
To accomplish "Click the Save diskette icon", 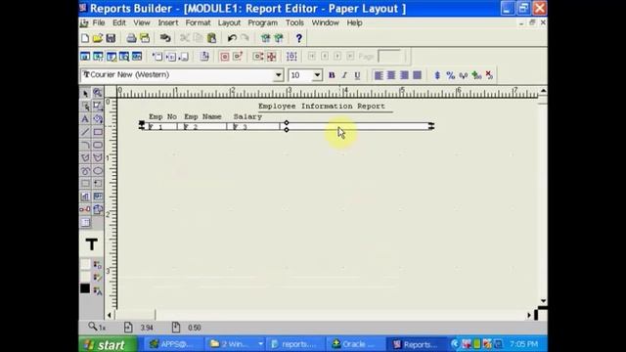I will (111, 38).
